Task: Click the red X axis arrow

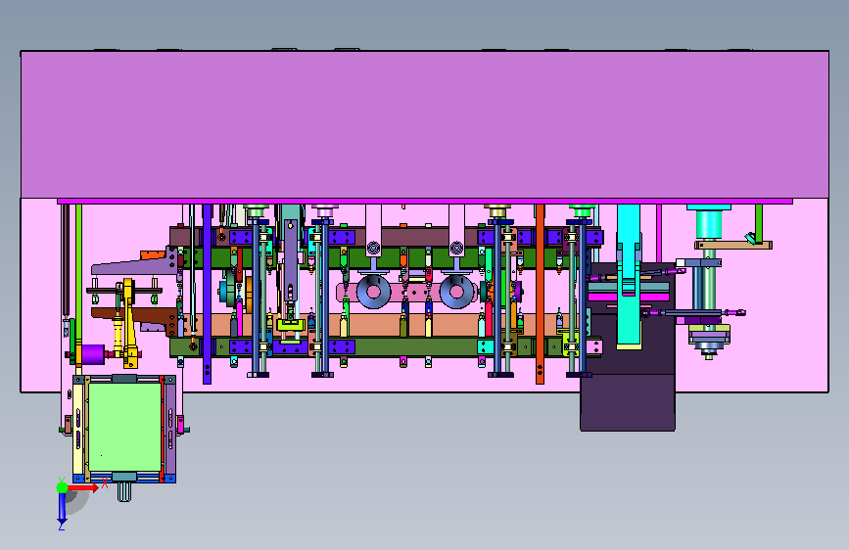Action: (84, 487)
